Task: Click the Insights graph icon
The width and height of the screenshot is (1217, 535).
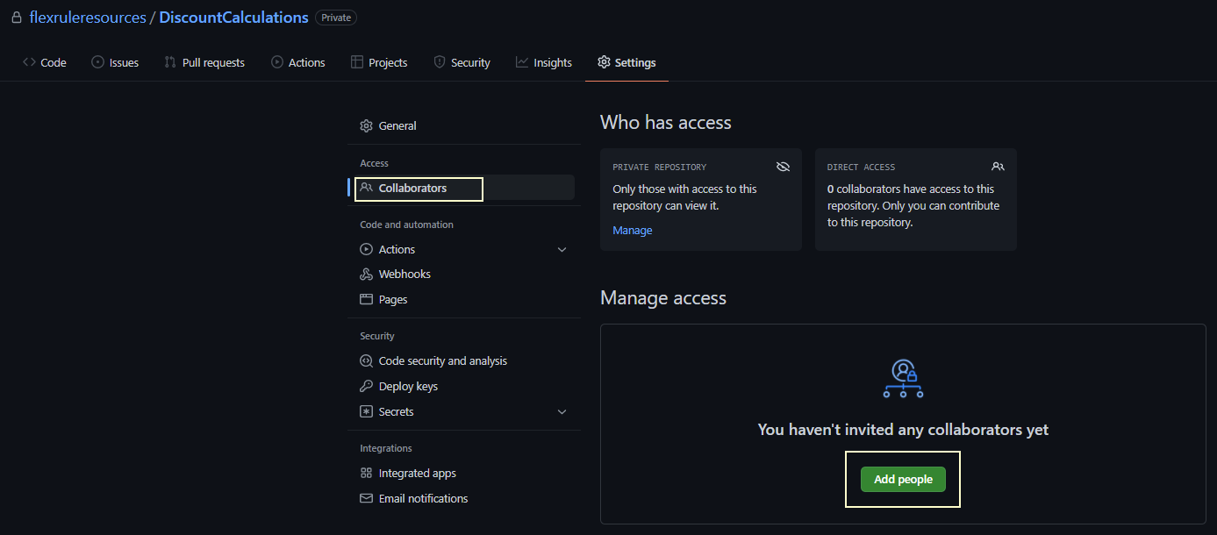Action: coord(522,62)
